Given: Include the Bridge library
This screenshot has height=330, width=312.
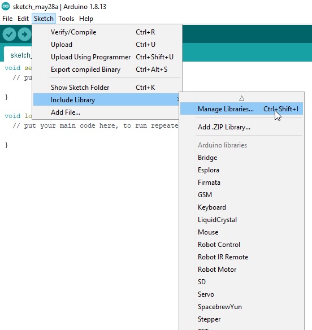Looking at the screenshot, I should [241, 158].
